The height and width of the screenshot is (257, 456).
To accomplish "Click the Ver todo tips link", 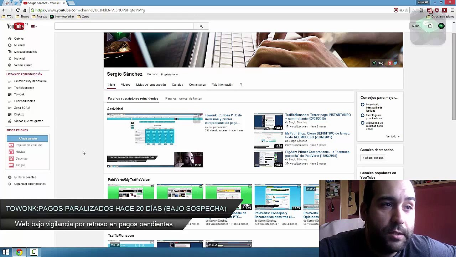I will [x=393, y=136].
